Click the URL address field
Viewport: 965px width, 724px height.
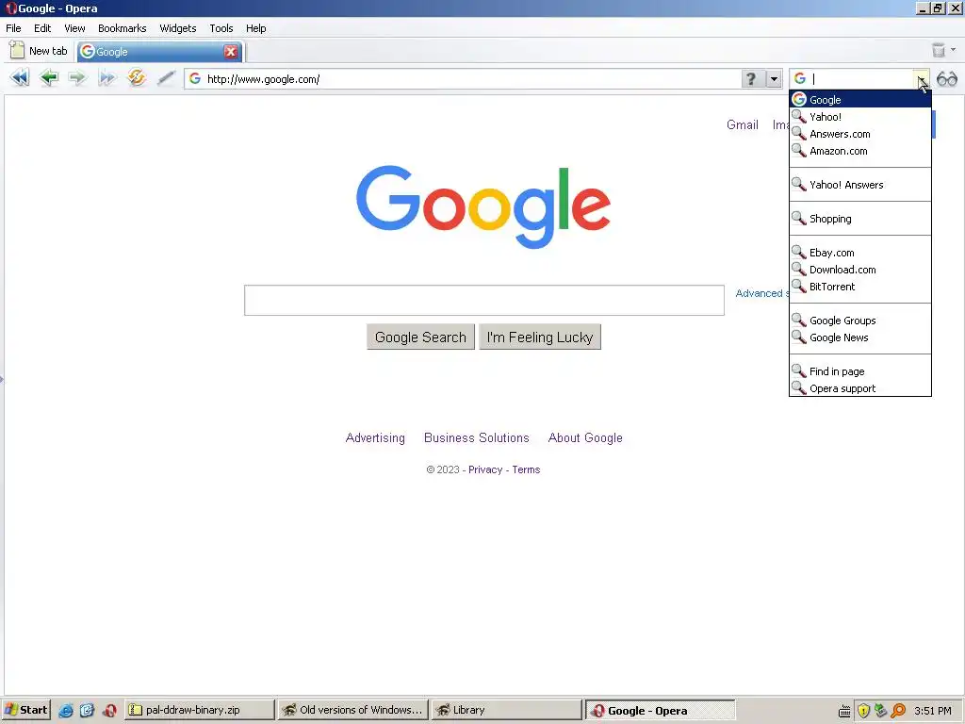point(471,79)
